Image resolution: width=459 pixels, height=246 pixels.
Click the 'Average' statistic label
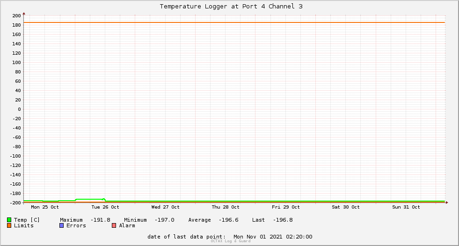pyautogui.click(x=199, y=220)
